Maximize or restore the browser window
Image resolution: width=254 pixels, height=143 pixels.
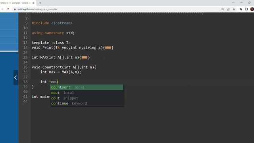(249, 3)
